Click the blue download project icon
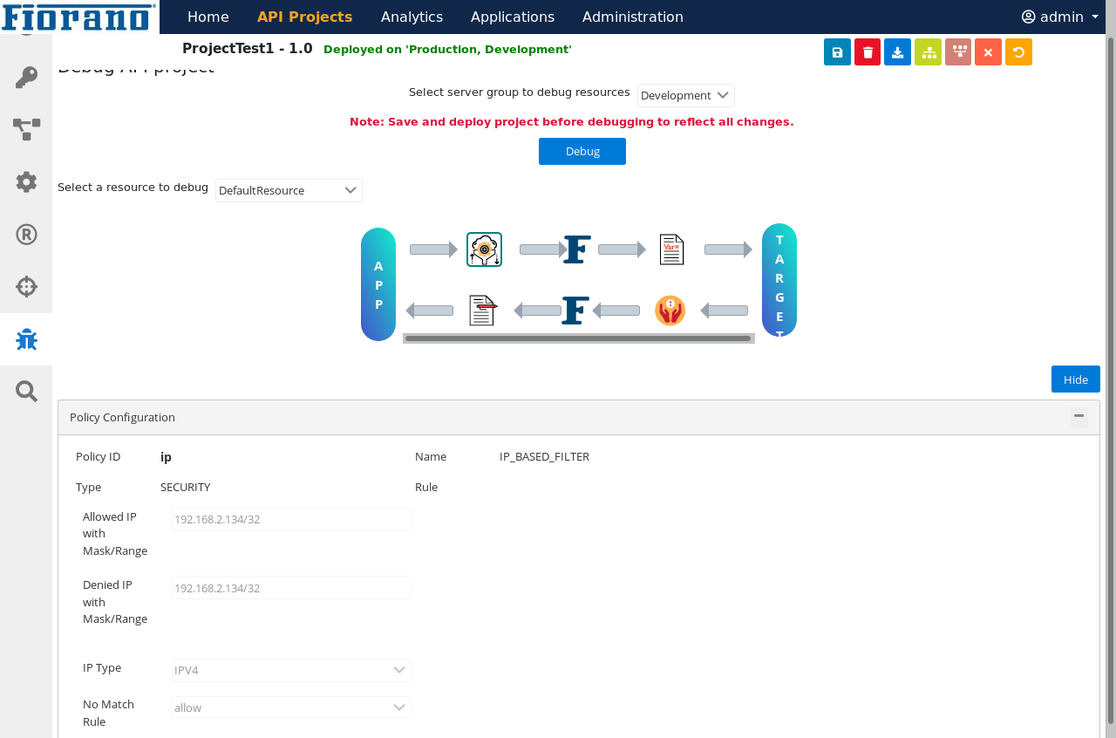Screen dimensions: 1116x738 [897, 52]
